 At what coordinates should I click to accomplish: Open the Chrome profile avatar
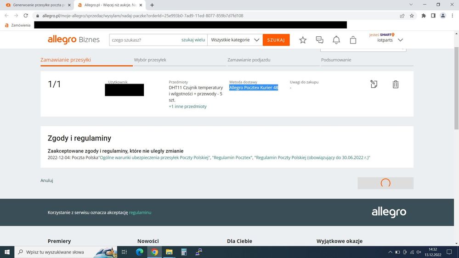[x=443, y=16]
